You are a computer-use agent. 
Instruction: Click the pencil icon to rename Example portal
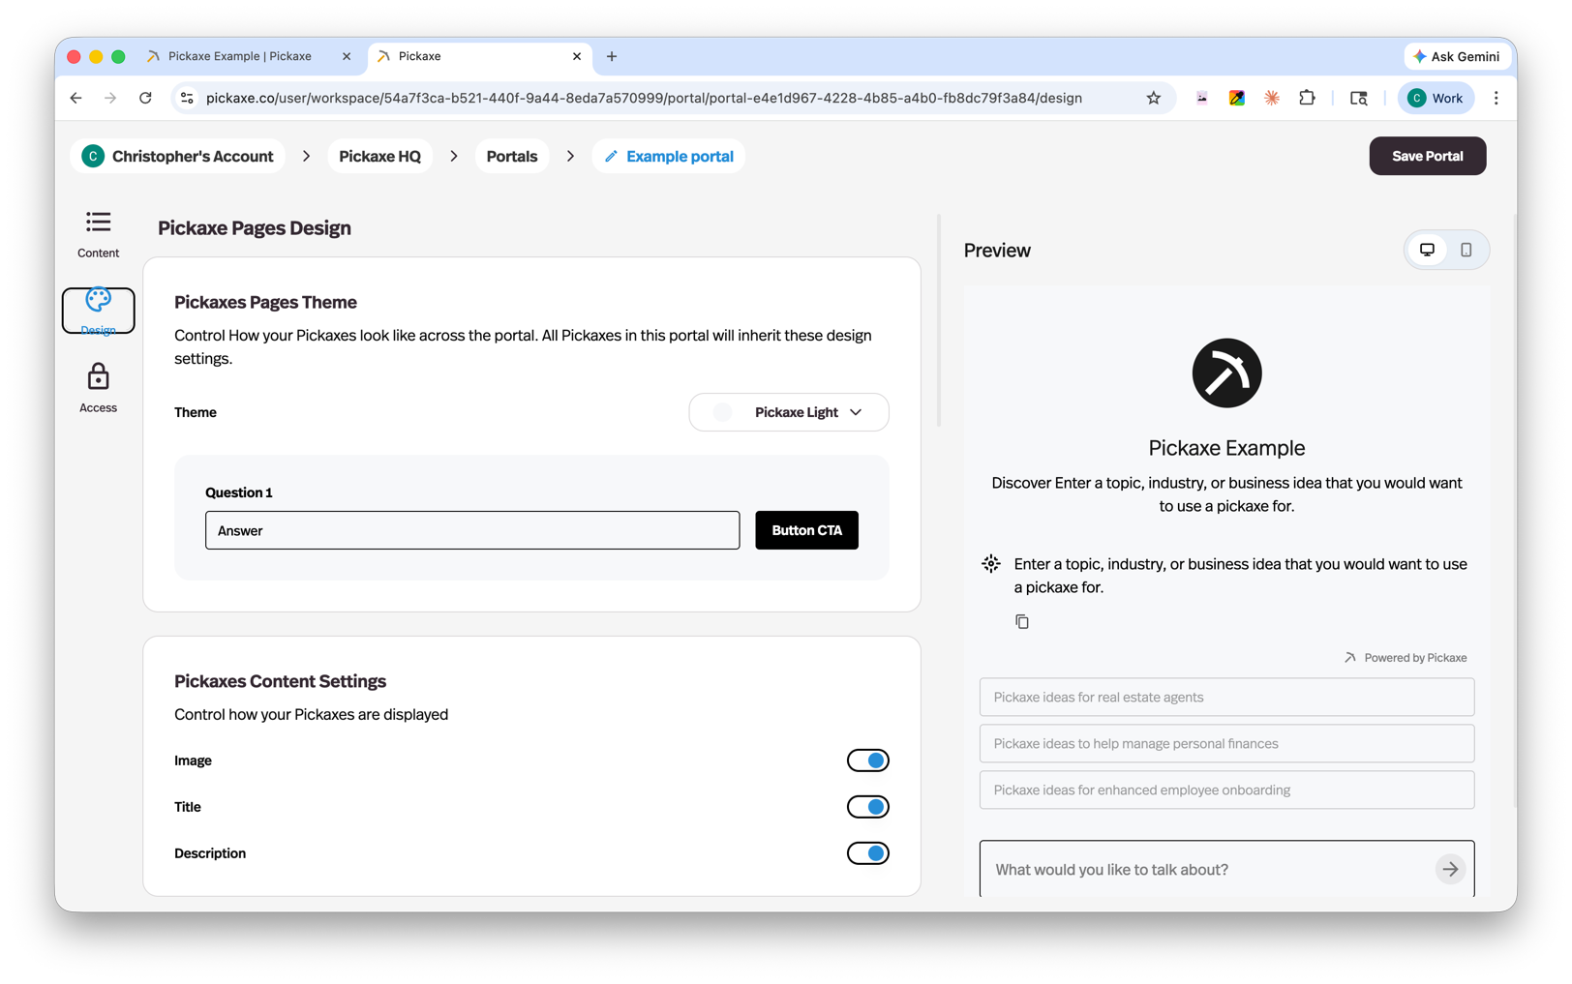(x=611, y=155)
